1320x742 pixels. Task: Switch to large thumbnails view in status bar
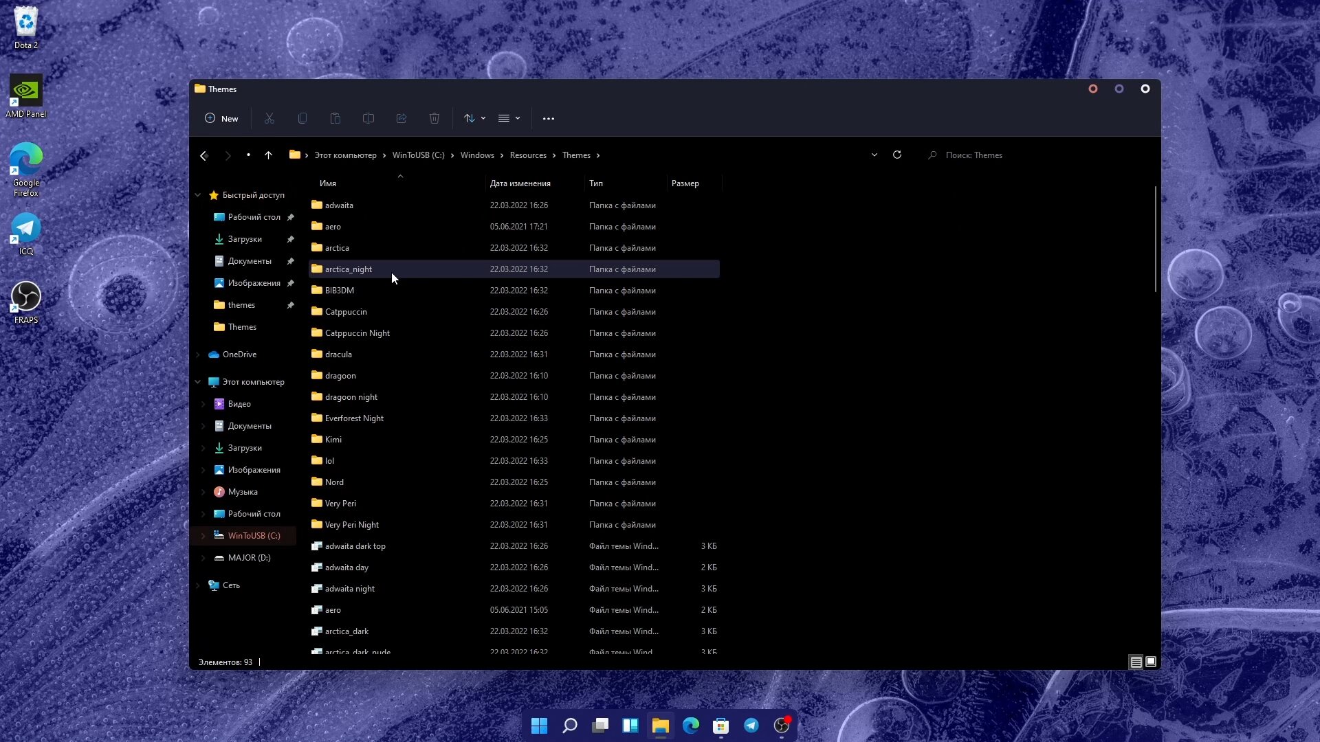coord(1151,662)
